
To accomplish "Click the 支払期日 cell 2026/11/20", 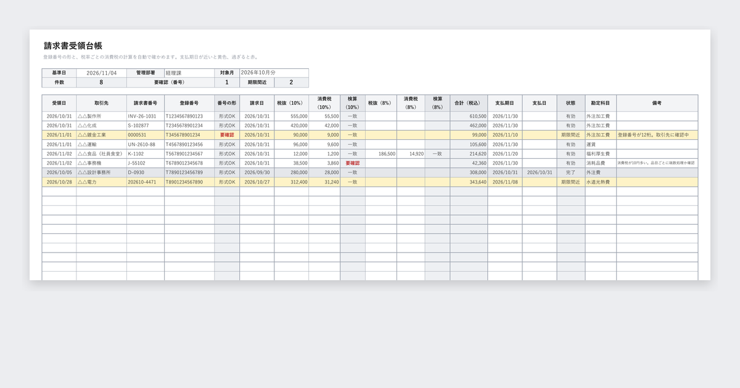I will click(x=505, y=154).
